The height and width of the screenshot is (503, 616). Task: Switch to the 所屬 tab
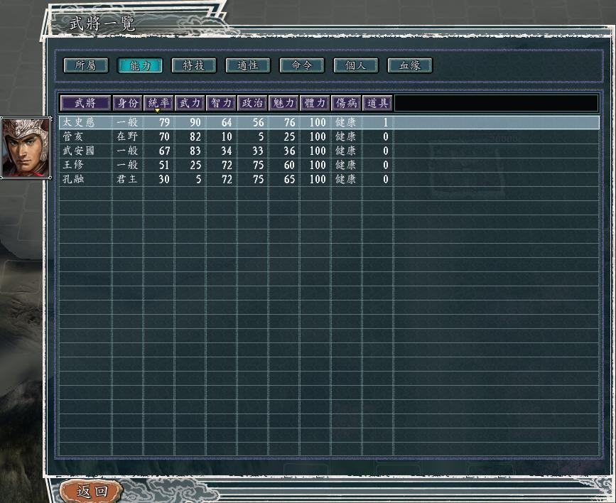coord(85,65)
